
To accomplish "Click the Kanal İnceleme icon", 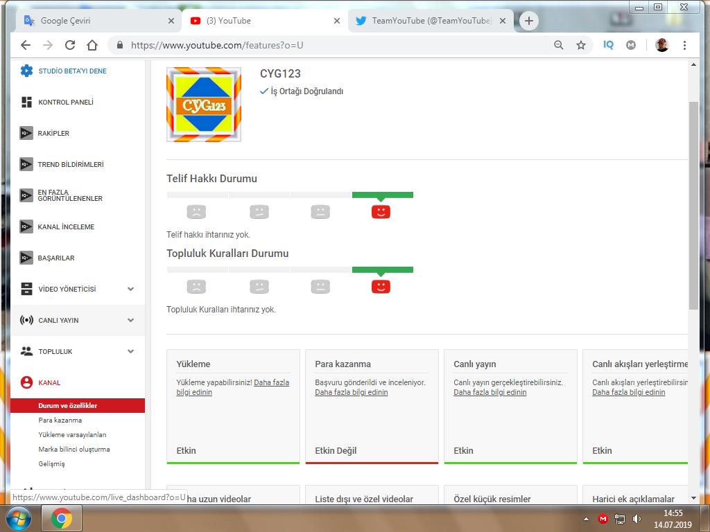I will click(x=26, y=227).
